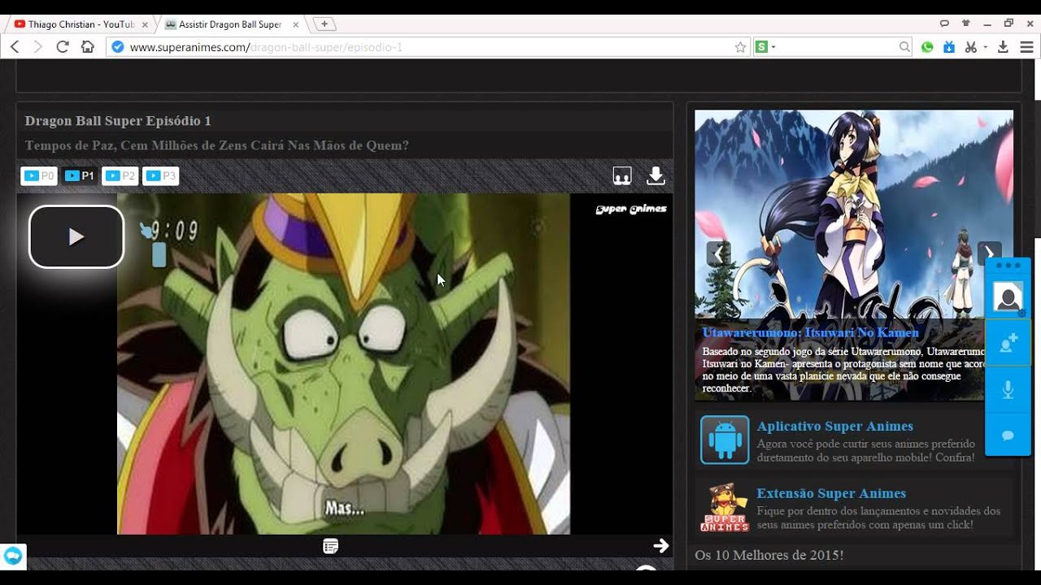Open the search engine selector dropdown

click(765, 47)
